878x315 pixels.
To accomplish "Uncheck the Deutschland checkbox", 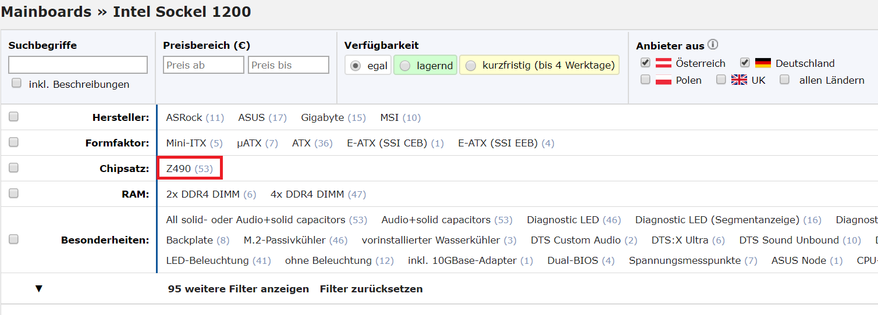I will click(745, 62).
